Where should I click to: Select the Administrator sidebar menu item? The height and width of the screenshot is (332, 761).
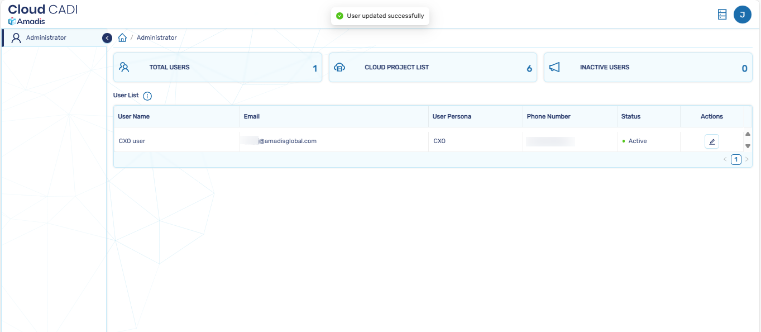point(46,38)
